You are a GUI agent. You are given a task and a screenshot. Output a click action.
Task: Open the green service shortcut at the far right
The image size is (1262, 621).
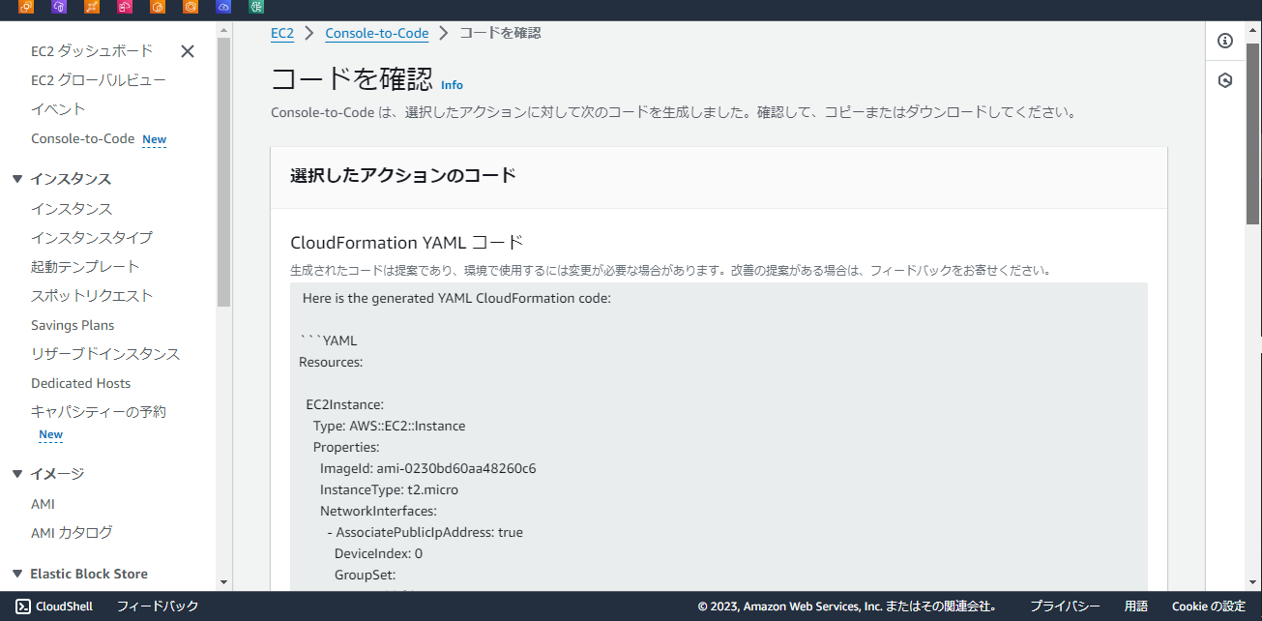255,8
